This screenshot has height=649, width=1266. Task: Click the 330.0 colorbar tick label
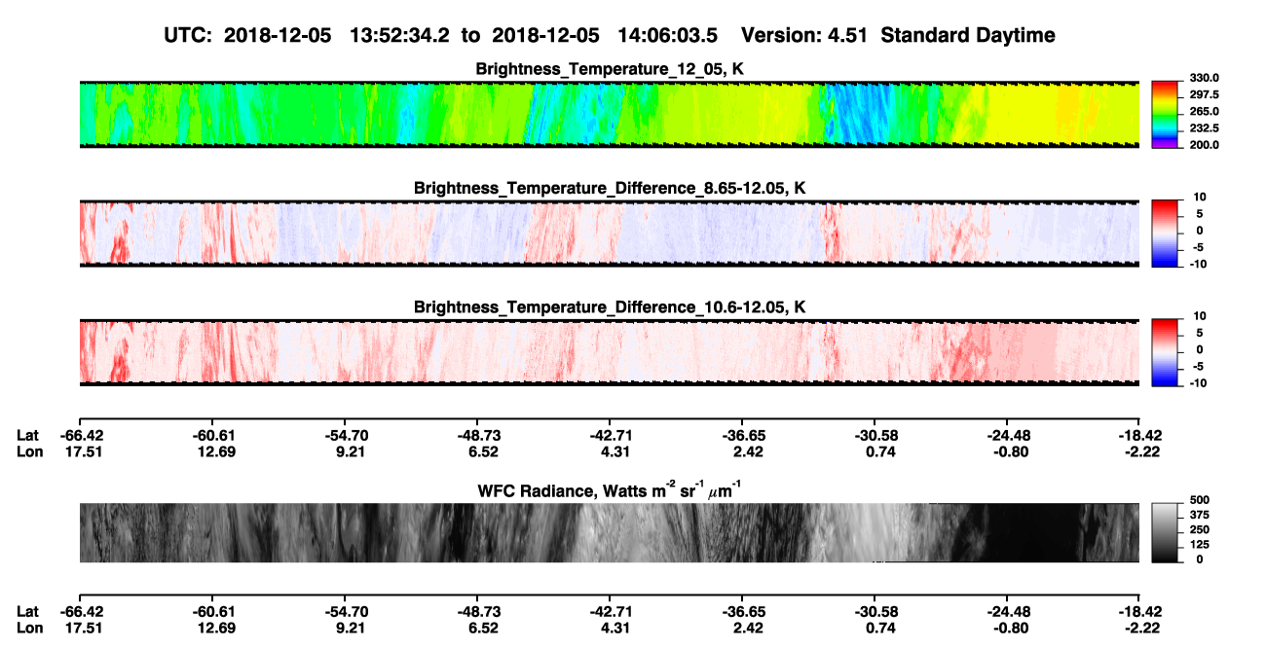point(1205,78)
